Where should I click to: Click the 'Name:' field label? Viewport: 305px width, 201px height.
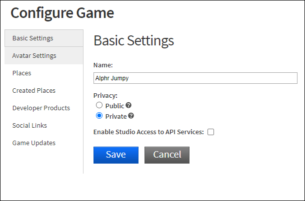[x=103, y=65]
